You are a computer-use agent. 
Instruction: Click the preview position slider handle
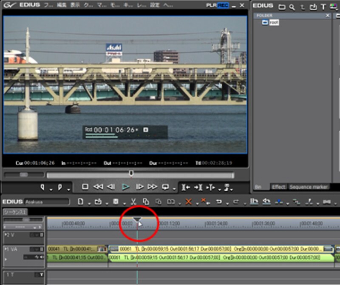(131, 173)
